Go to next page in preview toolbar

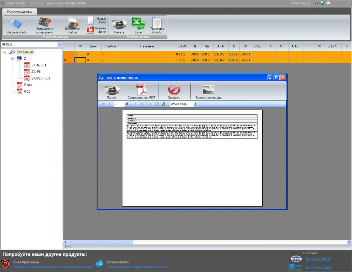136,104
